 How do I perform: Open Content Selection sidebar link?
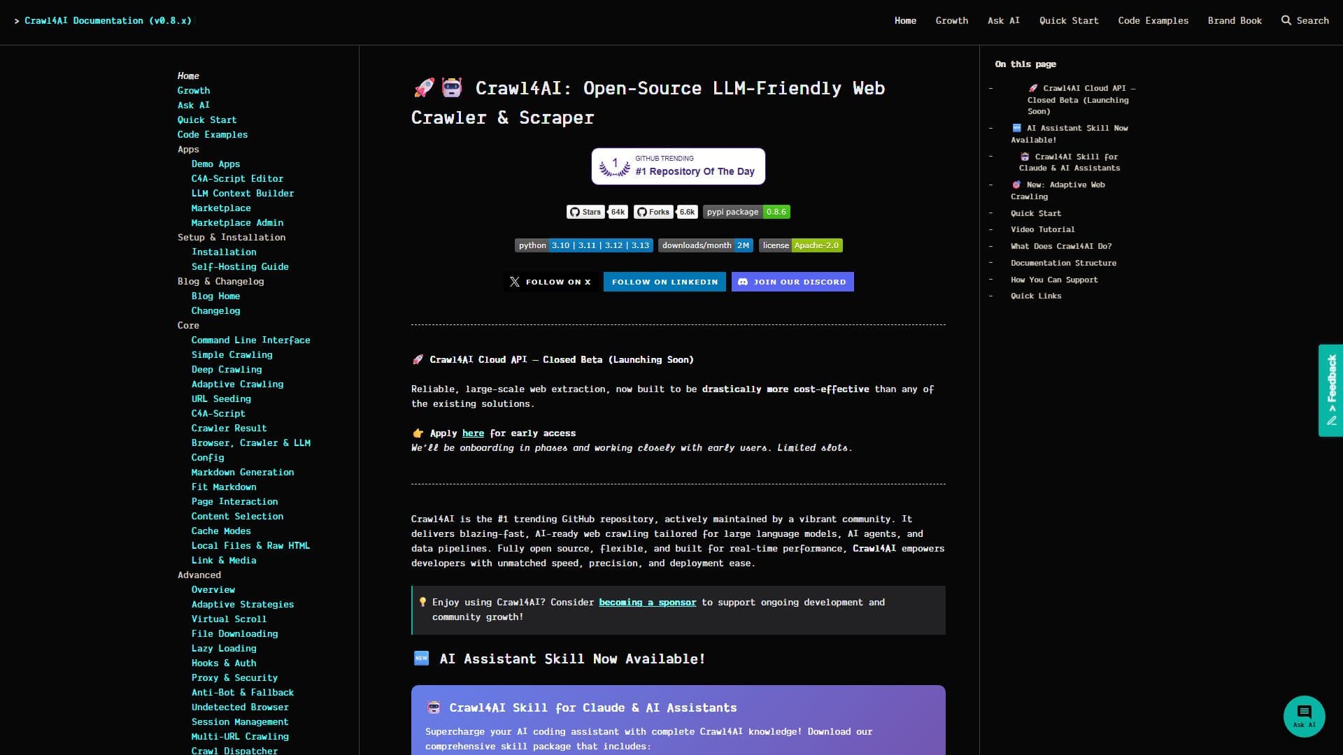click(237, 517)
